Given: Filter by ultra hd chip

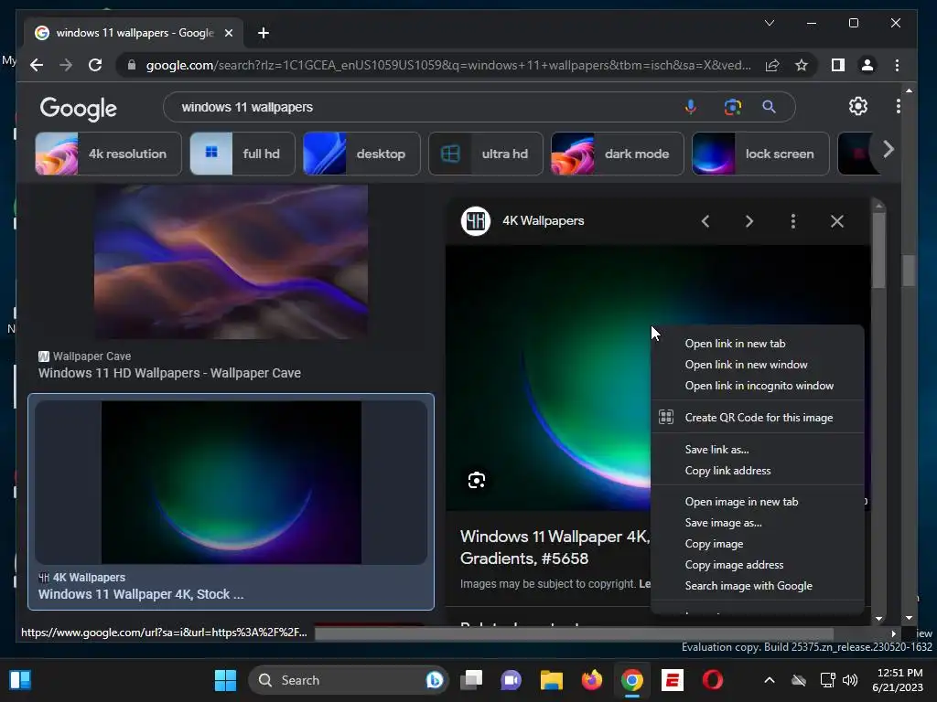Looking at the screenshot, I should 486,154.
